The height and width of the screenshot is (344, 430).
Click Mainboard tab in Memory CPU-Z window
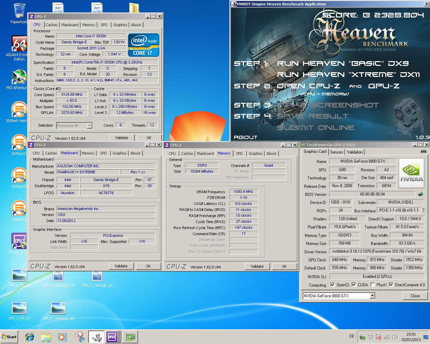point(205,154)
